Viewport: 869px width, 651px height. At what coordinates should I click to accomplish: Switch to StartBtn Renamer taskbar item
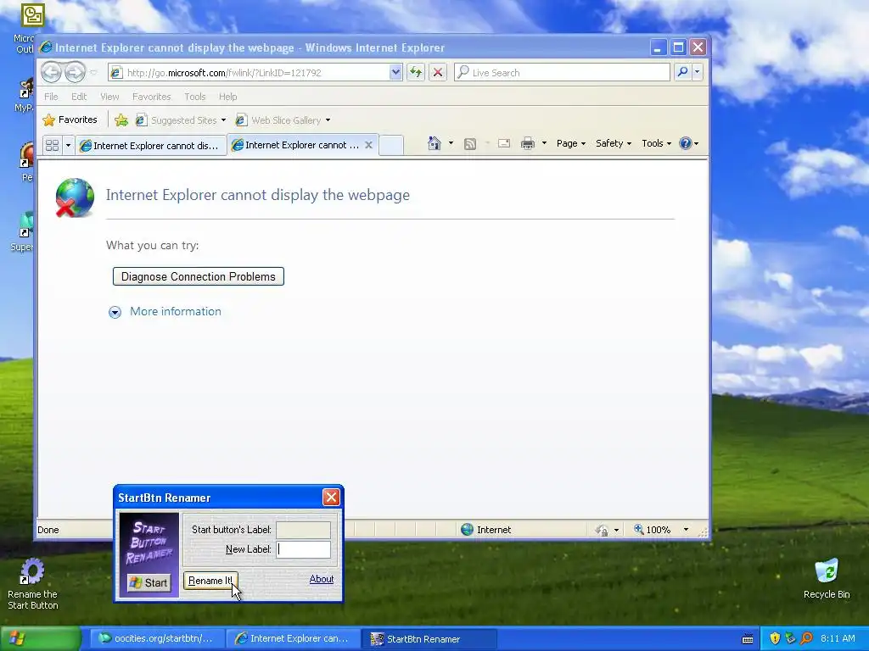(x=430, y=638)
